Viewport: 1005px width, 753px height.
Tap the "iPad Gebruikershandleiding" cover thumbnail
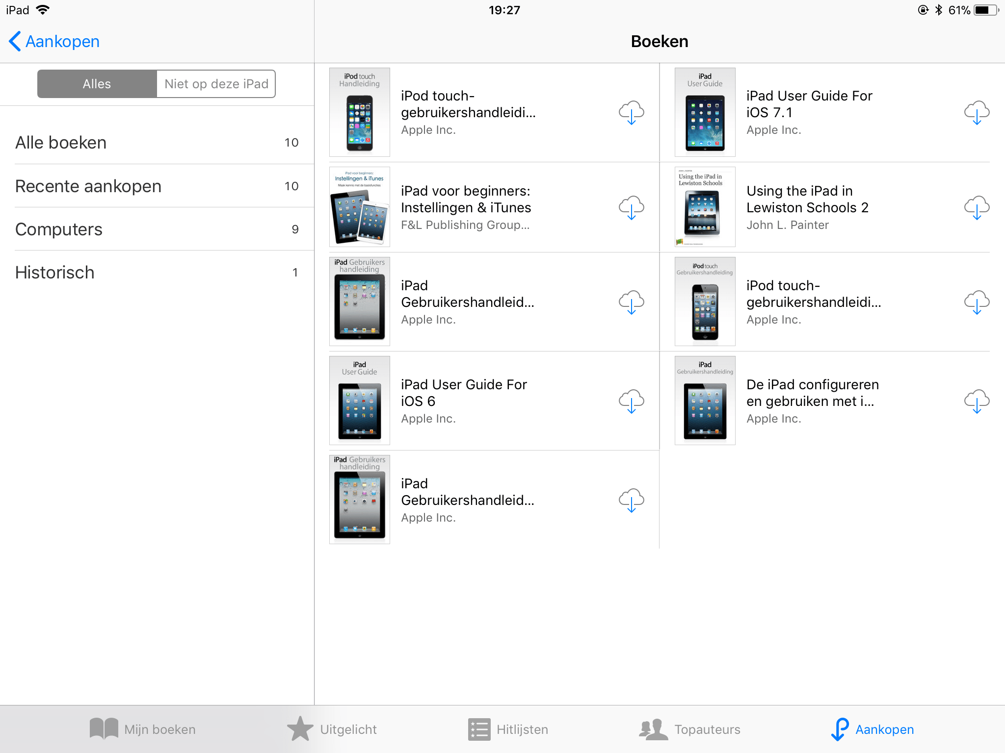point(359,301)
